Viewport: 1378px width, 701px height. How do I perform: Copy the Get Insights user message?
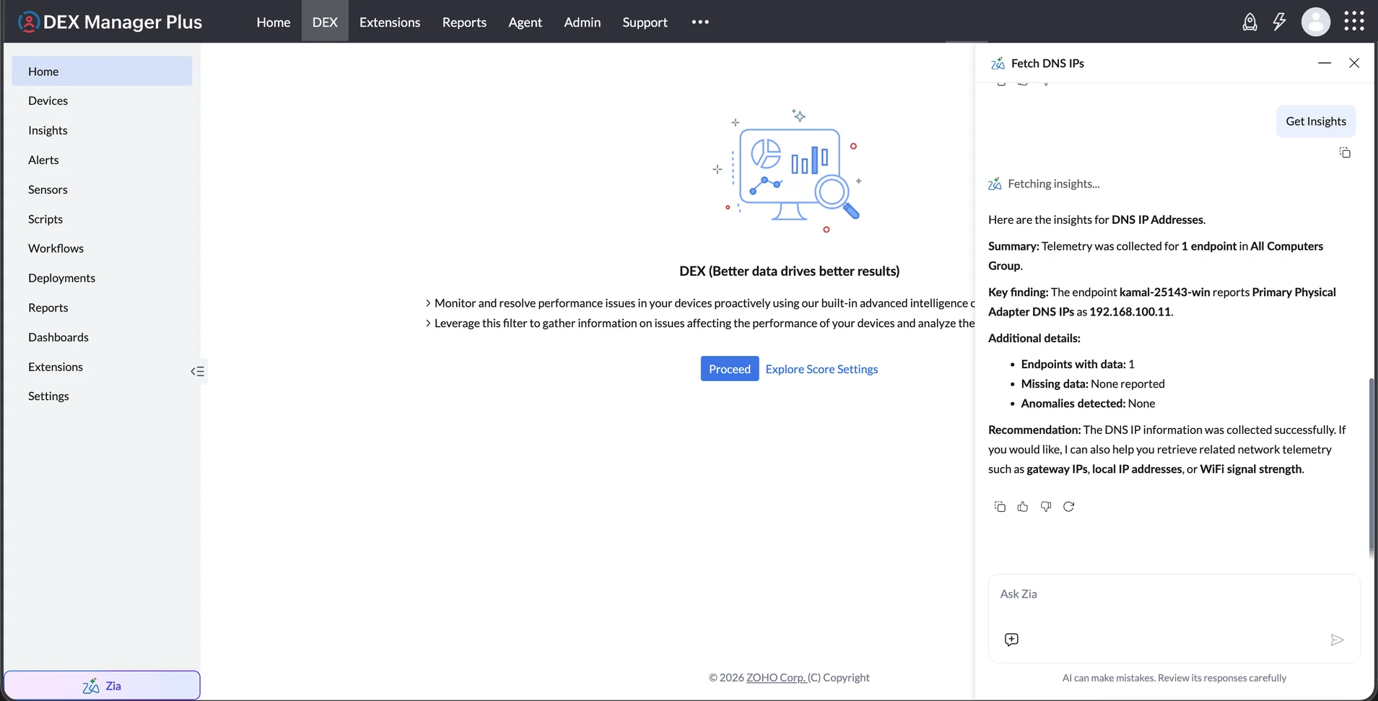click(x=1345, y=152)
